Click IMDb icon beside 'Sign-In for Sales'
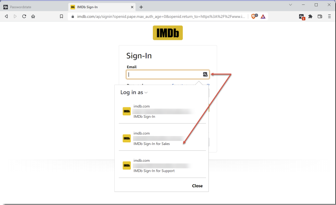 point(127,138)
